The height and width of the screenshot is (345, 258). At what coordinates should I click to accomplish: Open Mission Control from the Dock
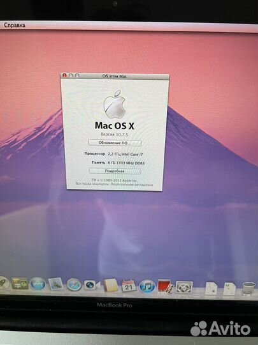coord(20,283)
